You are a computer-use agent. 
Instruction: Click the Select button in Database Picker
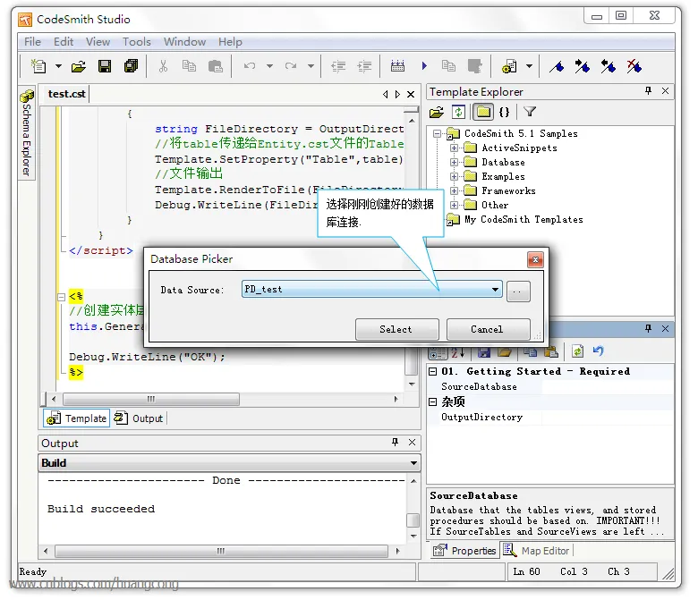click(x=396, y=329)
